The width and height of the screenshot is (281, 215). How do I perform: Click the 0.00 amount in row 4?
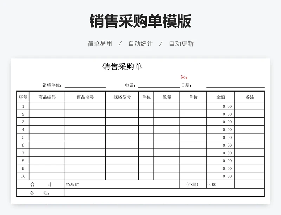[227, 130]
